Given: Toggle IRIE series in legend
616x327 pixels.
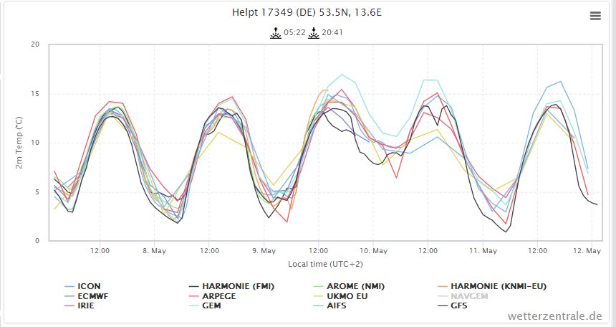Looking at the screenshot, I should point(86,305).
